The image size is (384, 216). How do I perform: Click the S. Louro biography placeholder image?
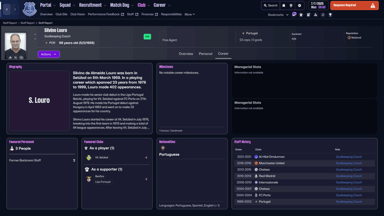(x=39, y=101)
